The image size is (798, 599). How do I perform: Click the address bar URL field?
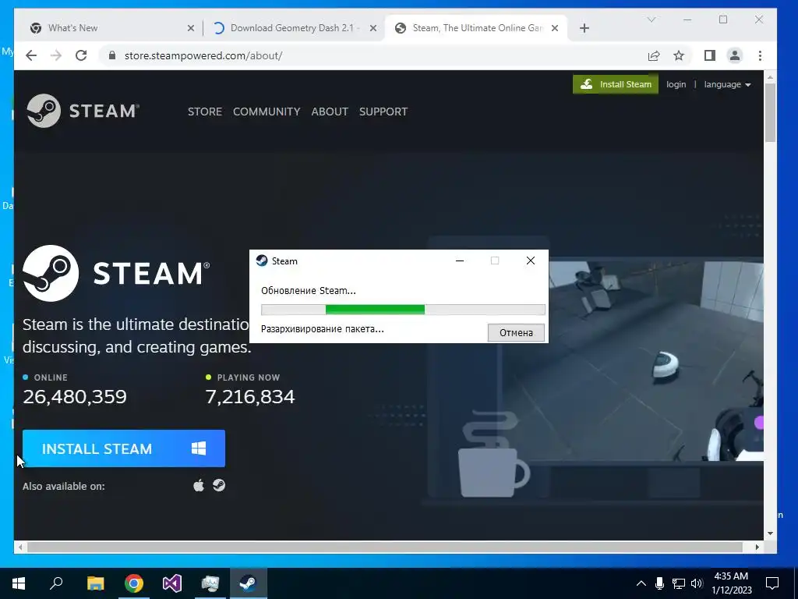tap(370, 55)
